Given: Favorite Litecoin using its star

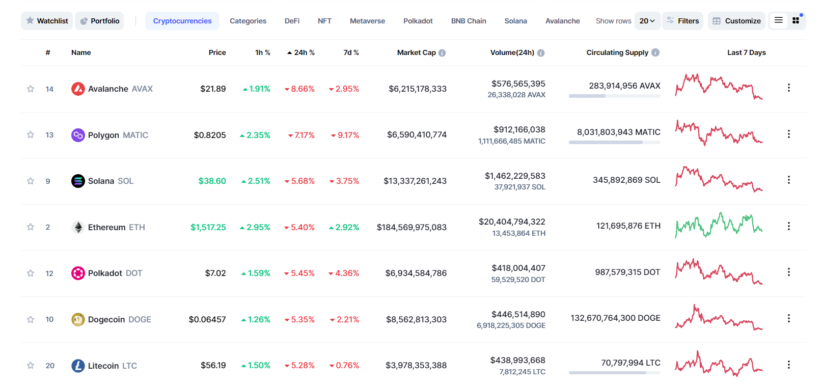Looking at the screenshot, I should (x=31, y=366).
